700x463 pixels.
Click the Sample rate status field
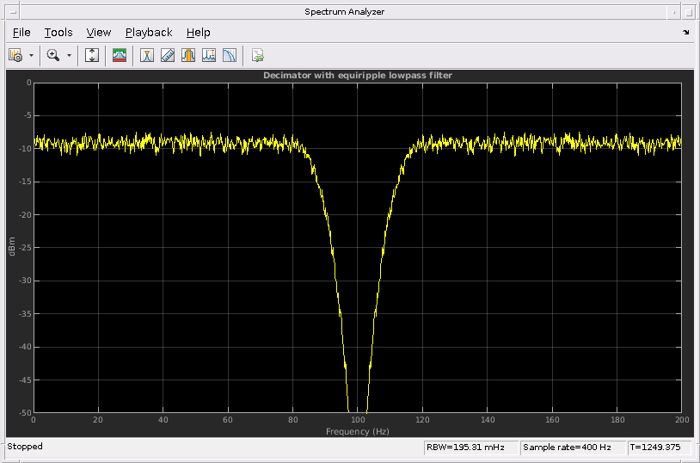pos(573,448)
